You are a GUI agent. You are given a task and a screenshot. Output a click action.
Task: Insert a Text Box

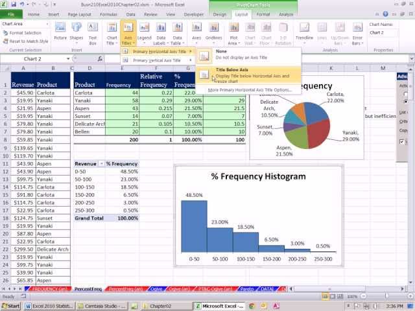(x=93, y=33)
